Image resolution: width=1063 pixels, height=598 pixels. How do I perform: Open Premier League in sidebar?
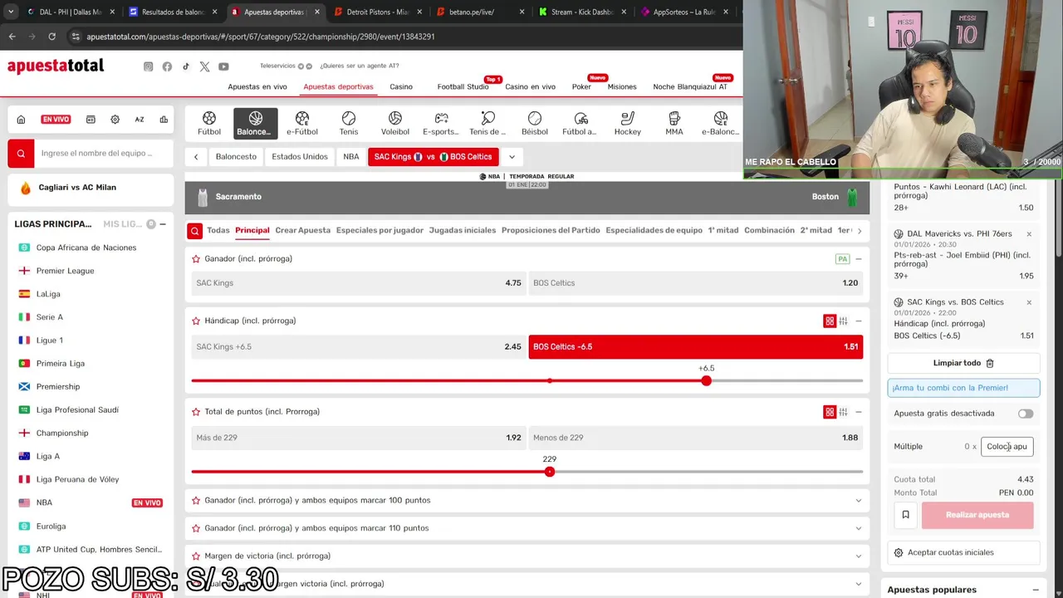66,271
